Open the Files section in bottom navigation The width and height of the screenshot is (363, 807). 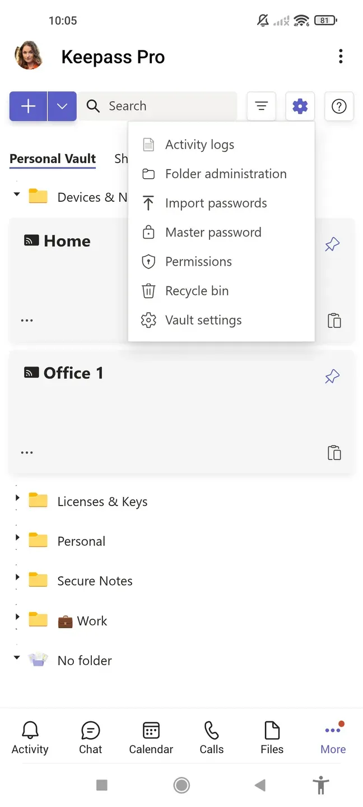click(272, 738)
